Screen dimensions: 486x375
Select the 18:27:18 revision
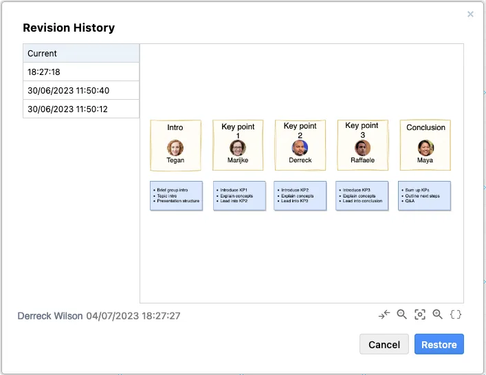[x=81, y=72]
